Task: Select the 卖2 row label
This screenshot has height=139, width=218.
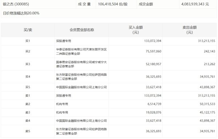Action: pyautogui.click(x=28, y=104)
